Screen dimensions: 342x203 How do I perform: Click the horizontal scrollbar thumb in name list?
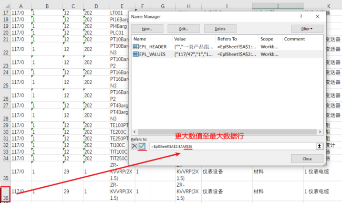click(x=227, y=132)
